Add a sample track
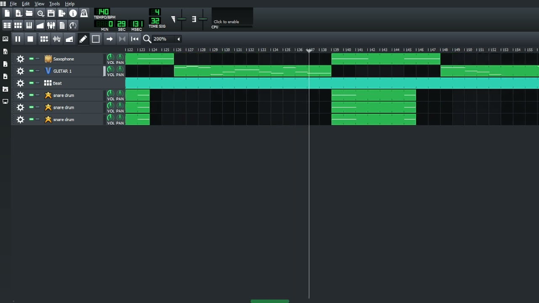 (56, 39)
